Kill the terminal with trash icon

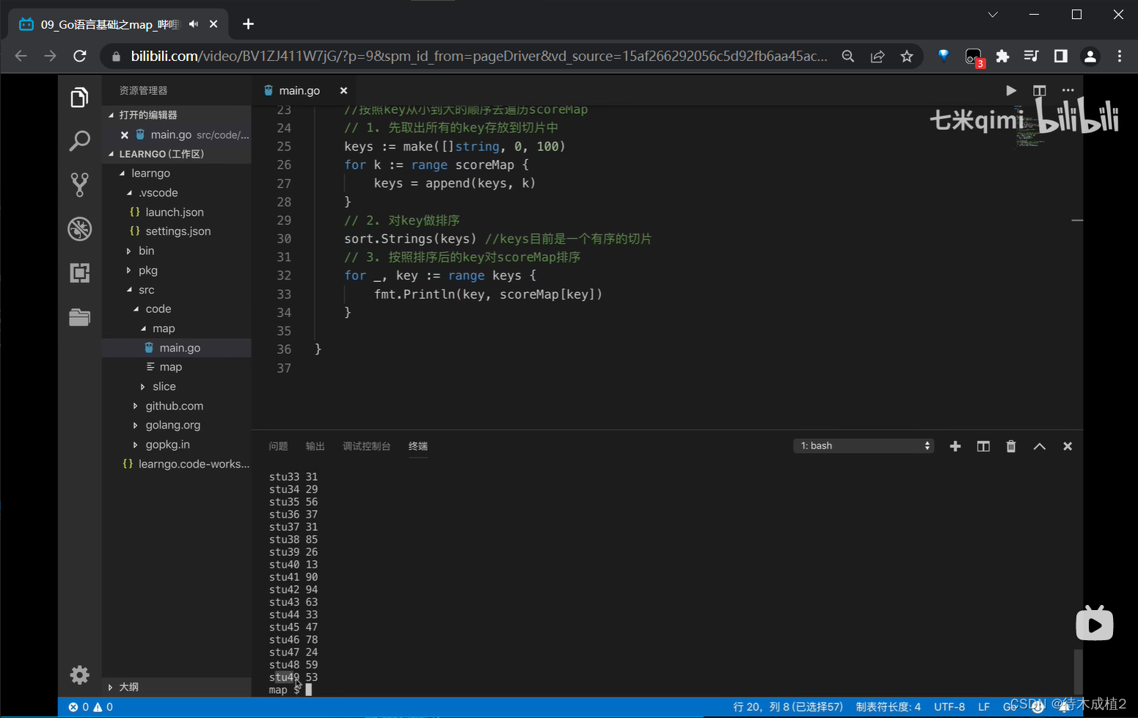[1011, 446]
